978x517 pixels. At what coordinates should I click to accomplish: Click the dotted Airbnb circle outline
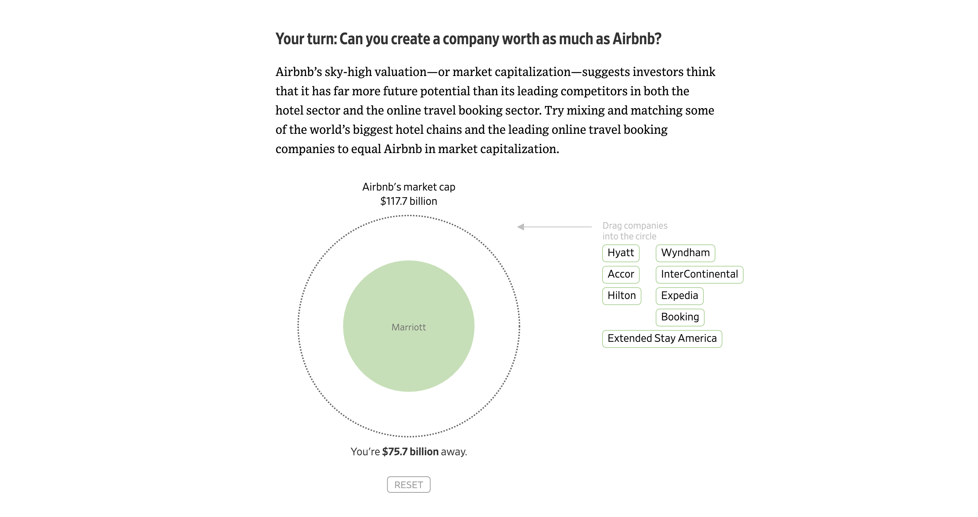[x=298, y=326]
